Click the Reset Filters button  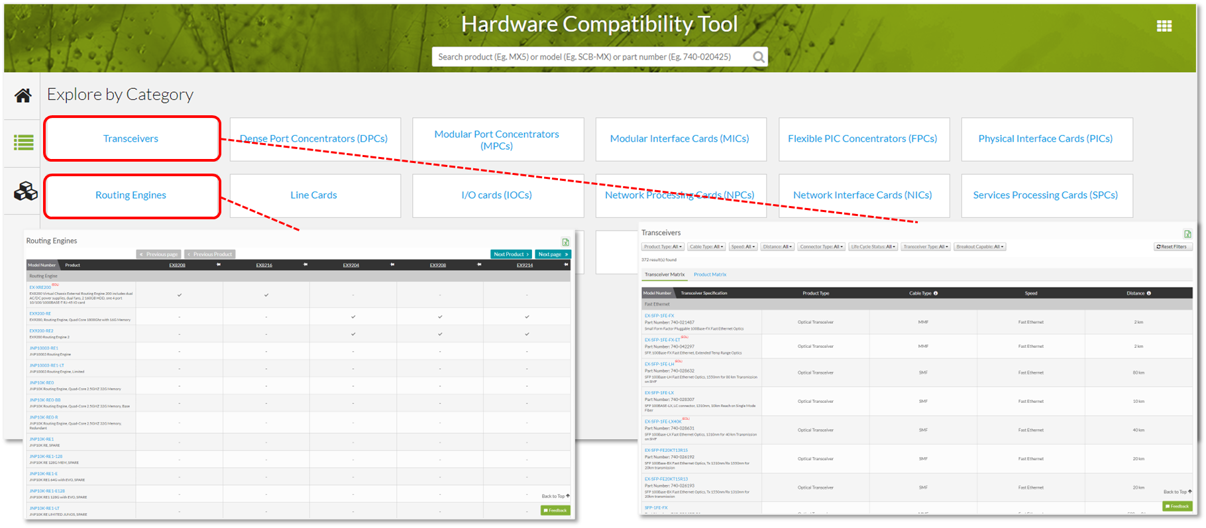1172,246
